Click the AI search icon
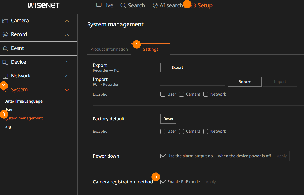Image resolution: width=304 pixels, height=195 pixels. (155, 5)
